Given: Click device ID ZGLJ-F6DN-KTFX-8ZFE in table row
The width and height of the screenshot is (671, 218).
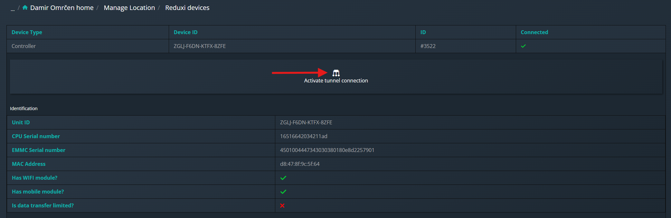Looking at the screenshot, I should pos(200,46).
